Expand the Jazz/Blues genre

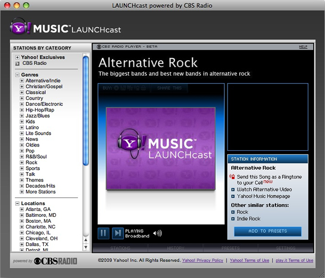[x=22, y=116]
